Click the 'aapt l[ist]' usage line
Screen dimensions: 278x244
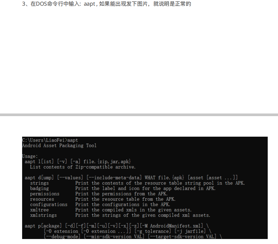[x=78, y=162]
